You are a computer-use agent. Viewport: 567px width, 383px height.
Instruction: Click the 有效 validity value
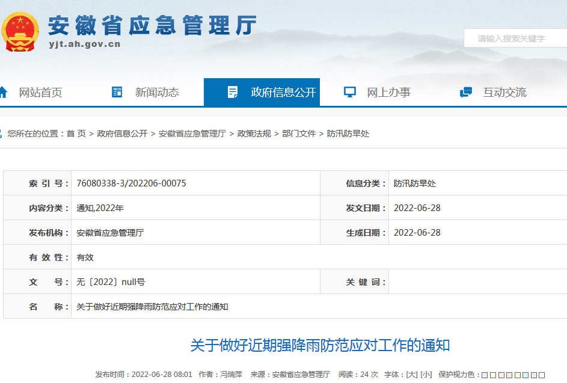pos(85,257)
